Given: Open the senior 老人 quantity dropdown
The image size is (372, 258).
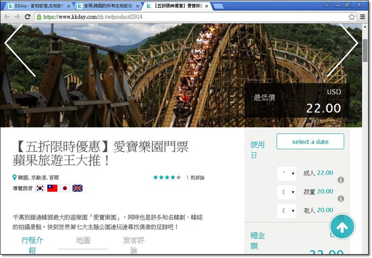Looking at the screenshot, I should 286,211.
